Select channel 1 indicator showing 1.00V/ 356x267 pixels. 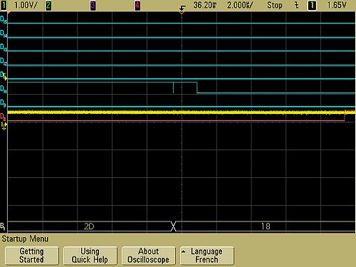pos(19,5)
